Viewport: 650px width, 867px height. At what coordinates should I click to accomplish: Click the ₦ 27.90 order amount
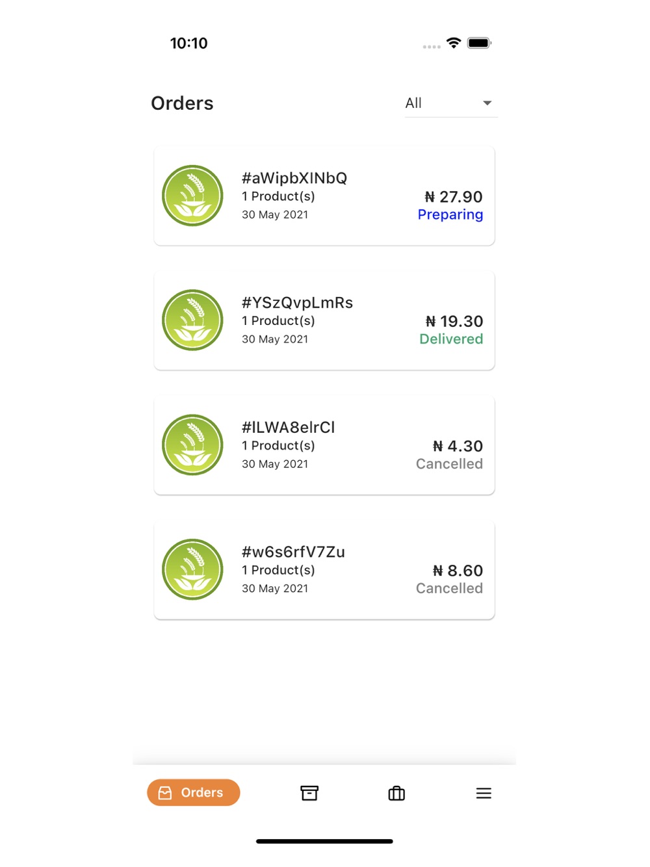tap(454, 197)
